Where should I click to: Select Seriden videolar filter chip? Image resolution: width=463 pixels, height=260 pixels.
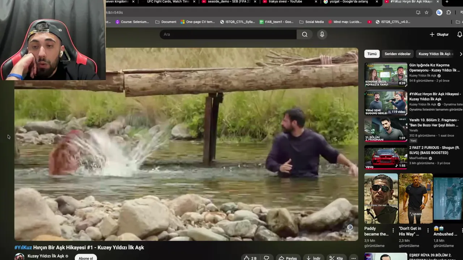[x=398, y=54]
